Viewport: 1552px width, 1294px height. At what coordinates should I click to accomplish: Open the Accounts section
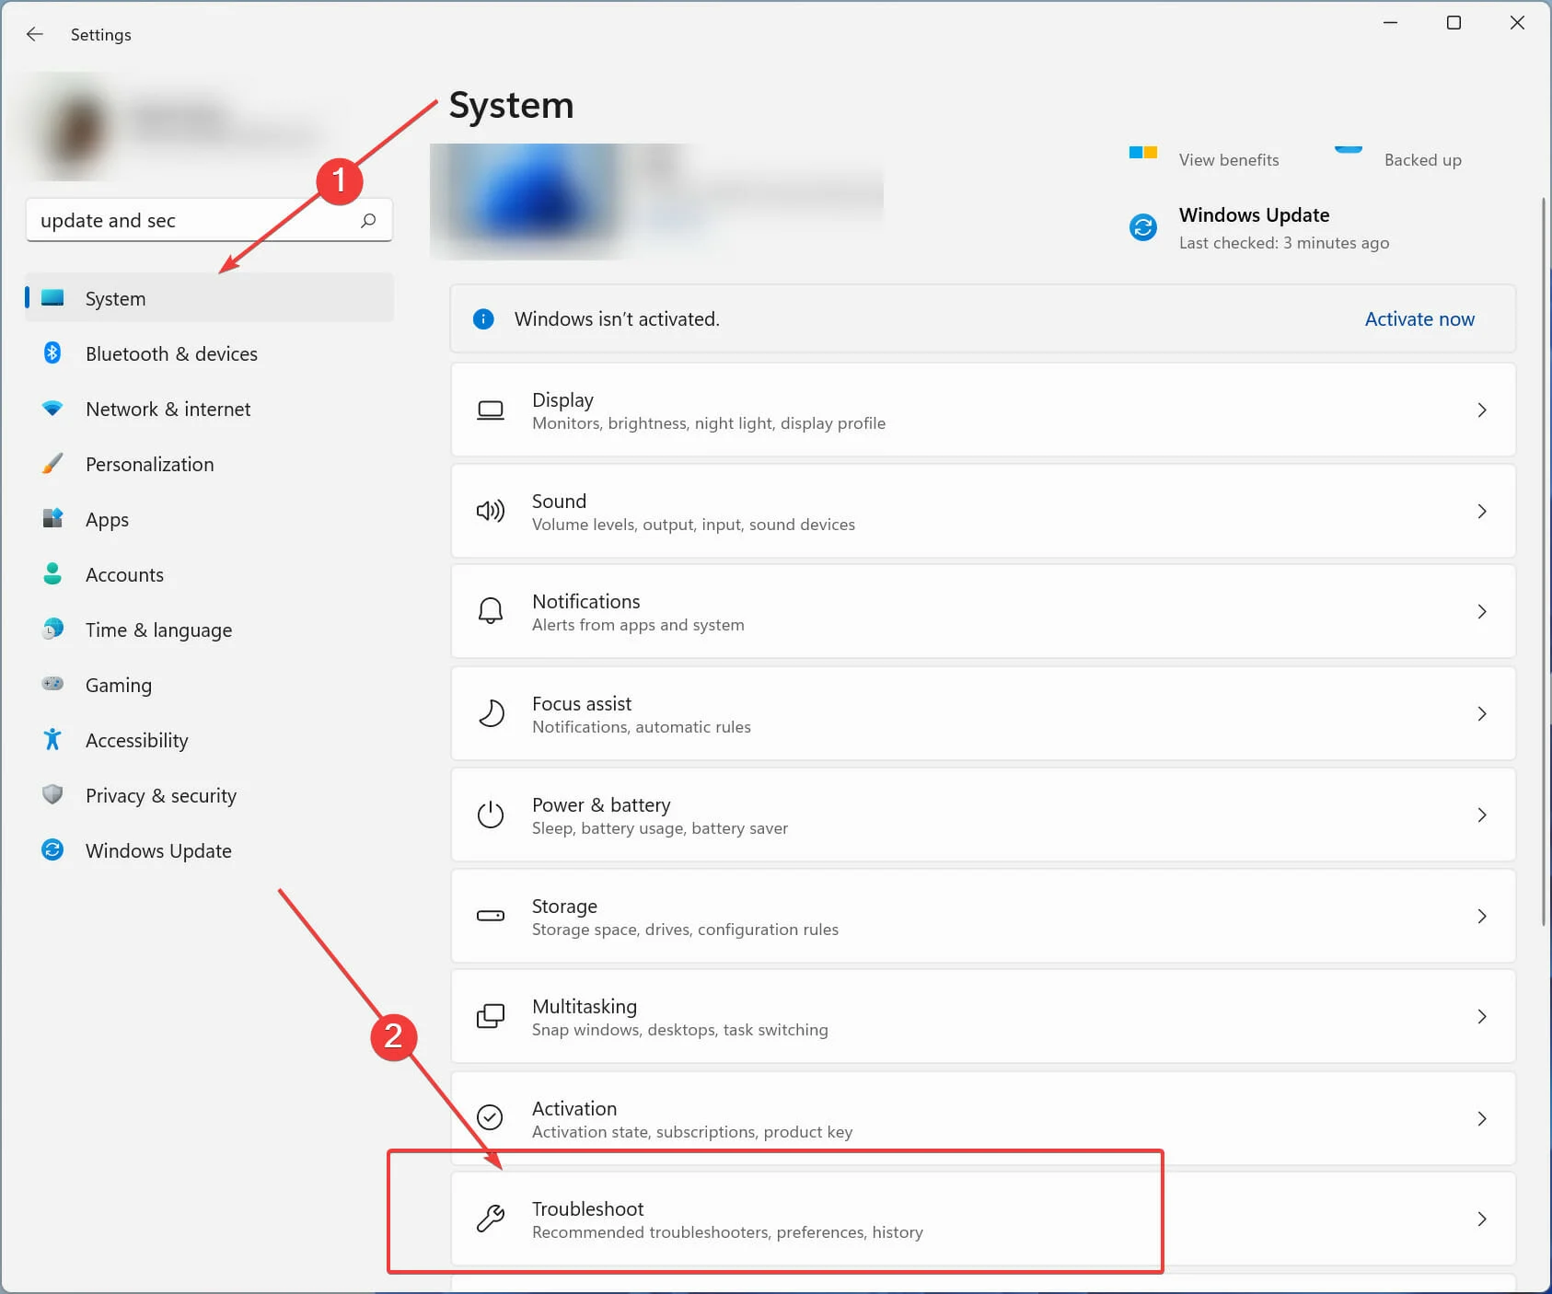[x=209, y=574]
